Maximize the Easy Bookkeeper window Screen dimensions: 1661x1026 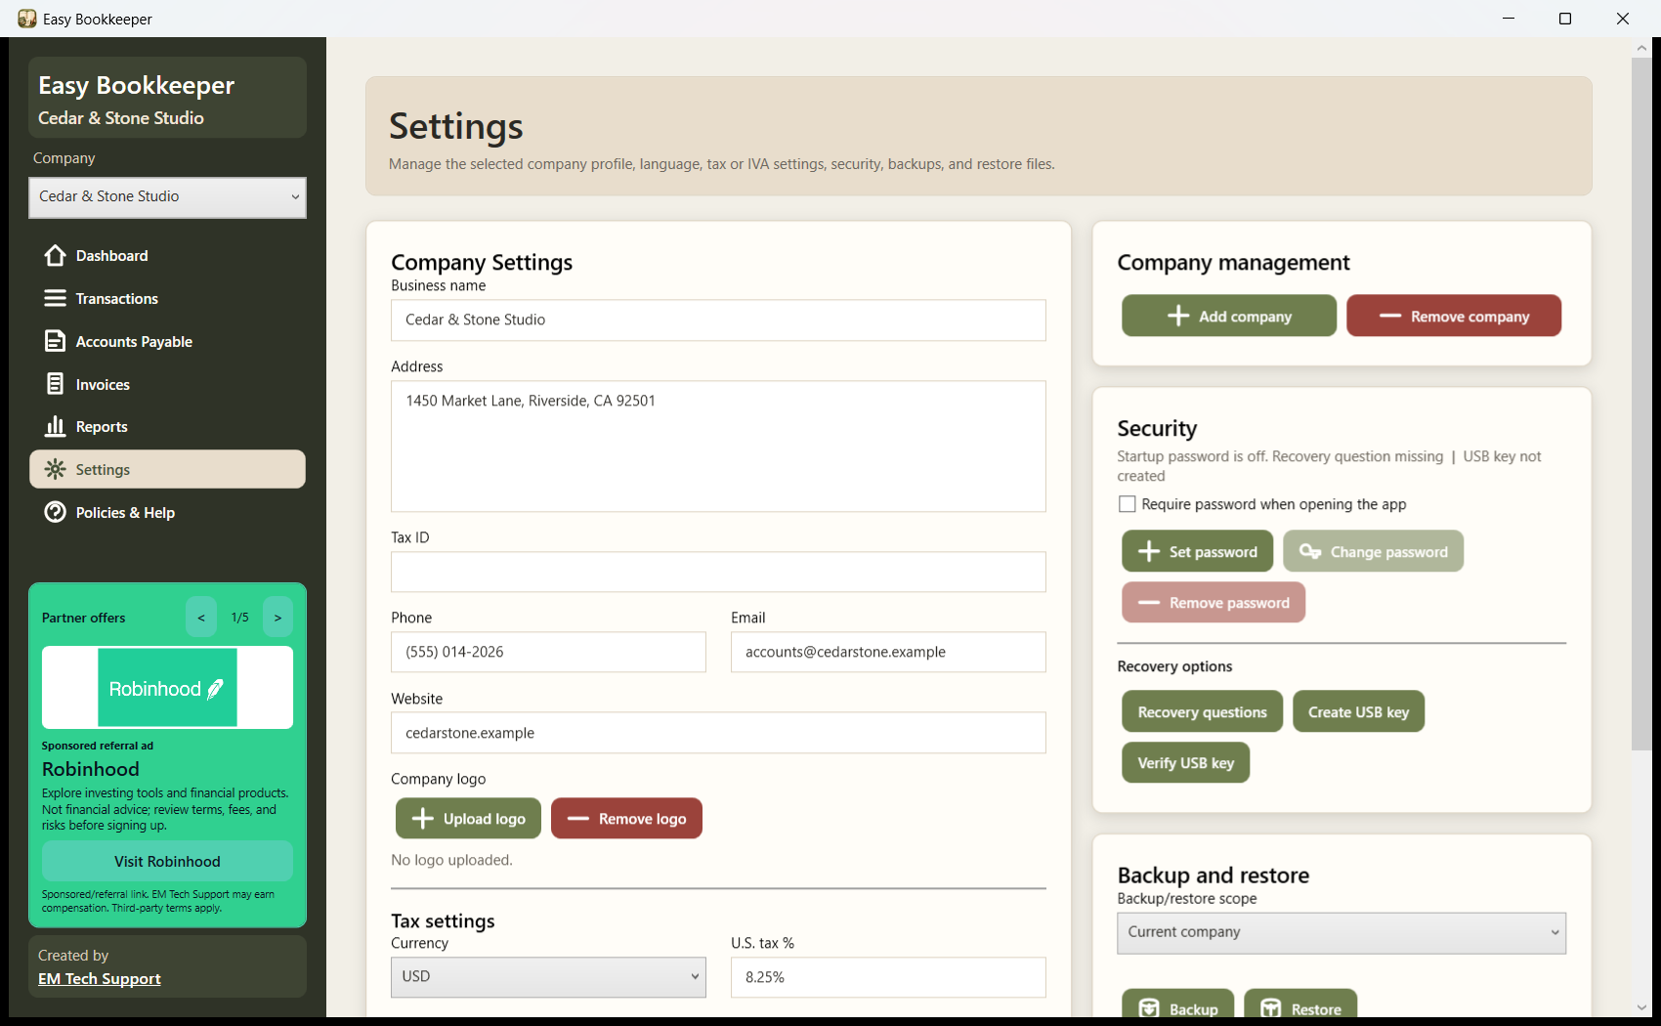point(1565,19)
